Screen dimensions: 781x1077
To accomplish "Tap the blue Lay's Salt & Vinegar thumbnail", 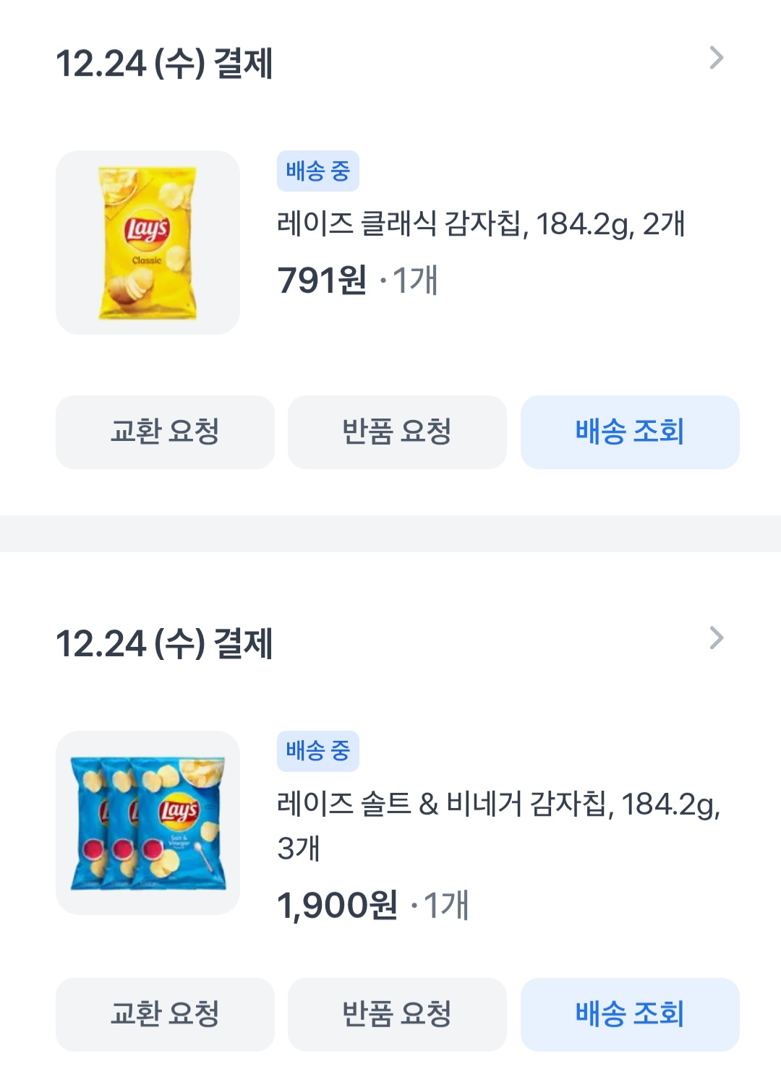I will [148, 823].
